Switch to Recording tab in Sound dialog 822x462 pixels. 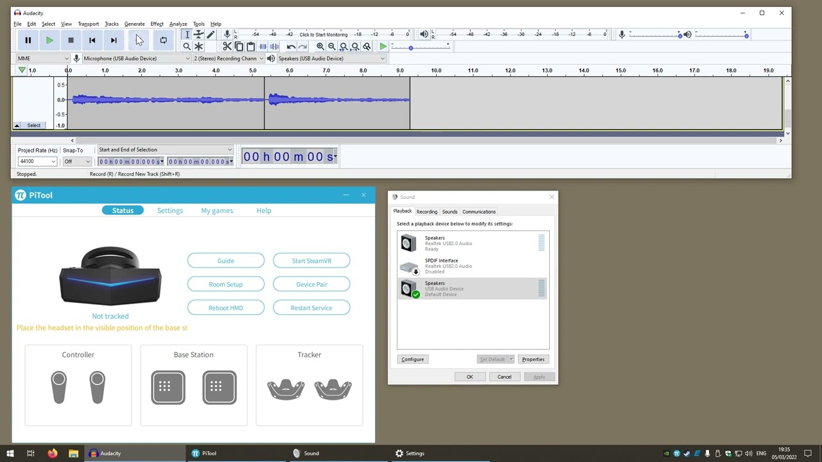point(426,212)
